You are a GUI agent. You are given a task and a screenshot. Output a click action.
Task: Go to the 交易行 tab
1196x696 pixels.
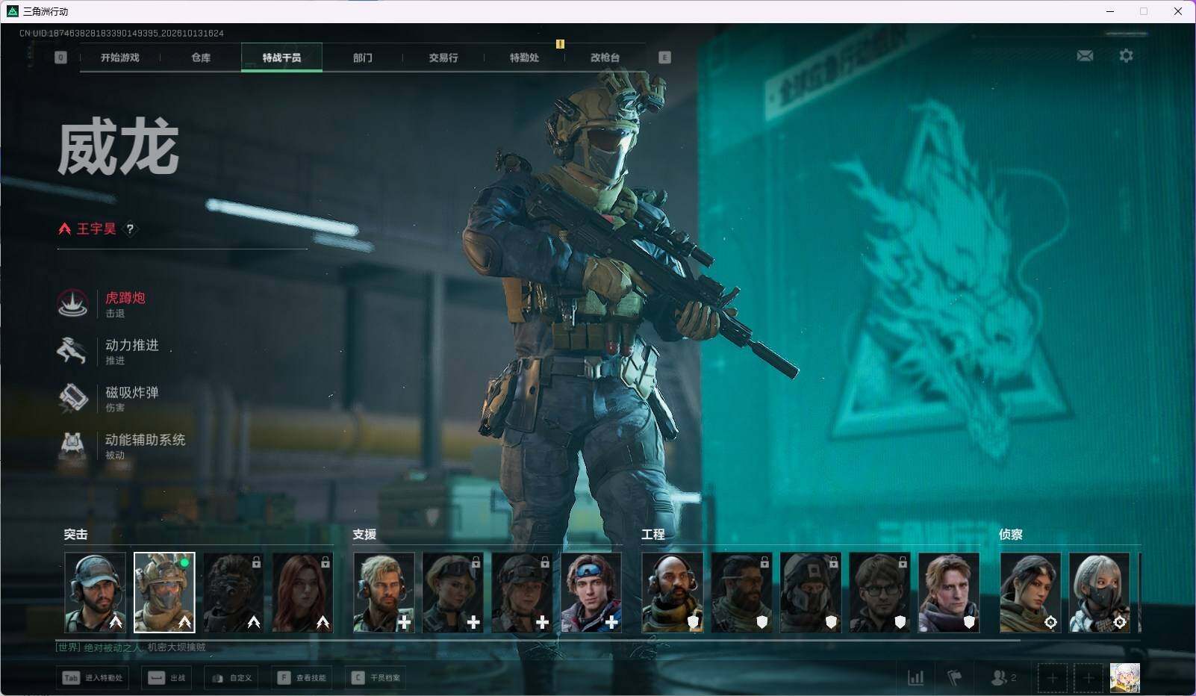tap(443, 58)
